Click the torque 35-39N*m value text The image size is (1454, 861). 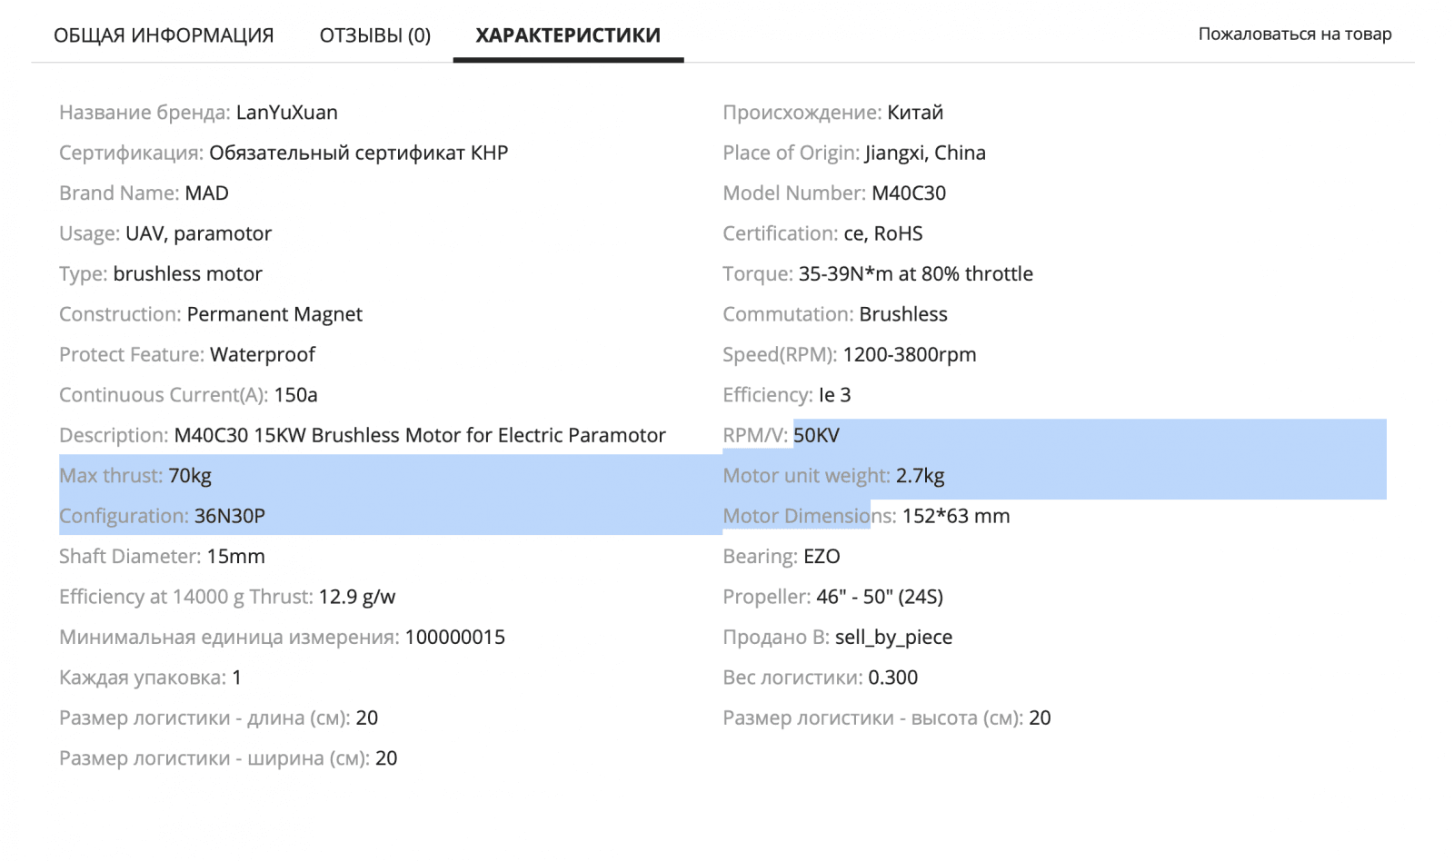coord(915,274)
